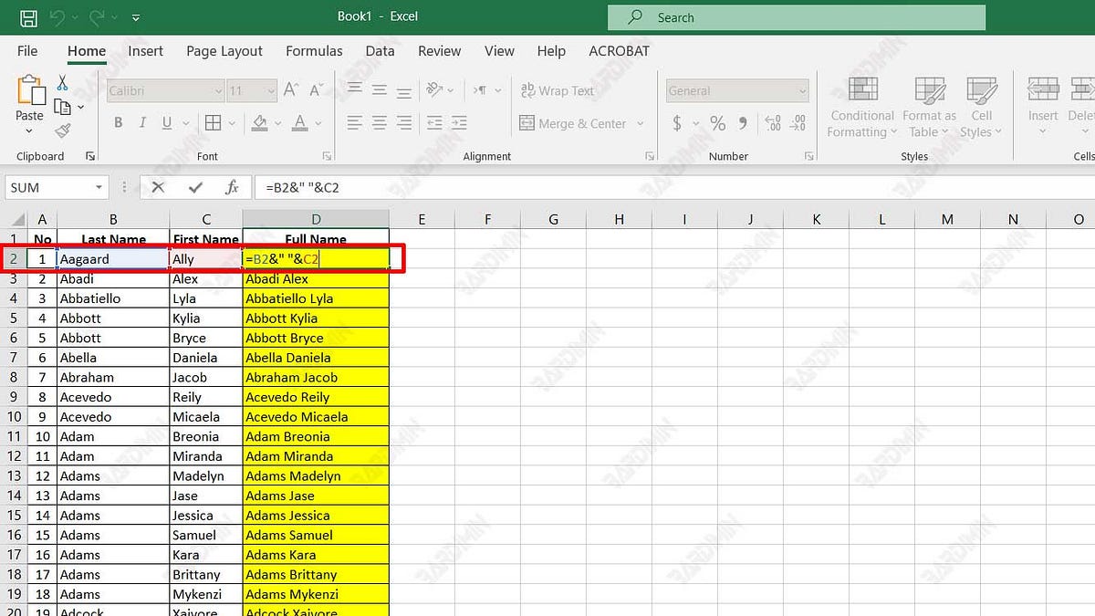Cancel formula entry with the X button
Screen dimensions: 1095x616
[158, 187]
